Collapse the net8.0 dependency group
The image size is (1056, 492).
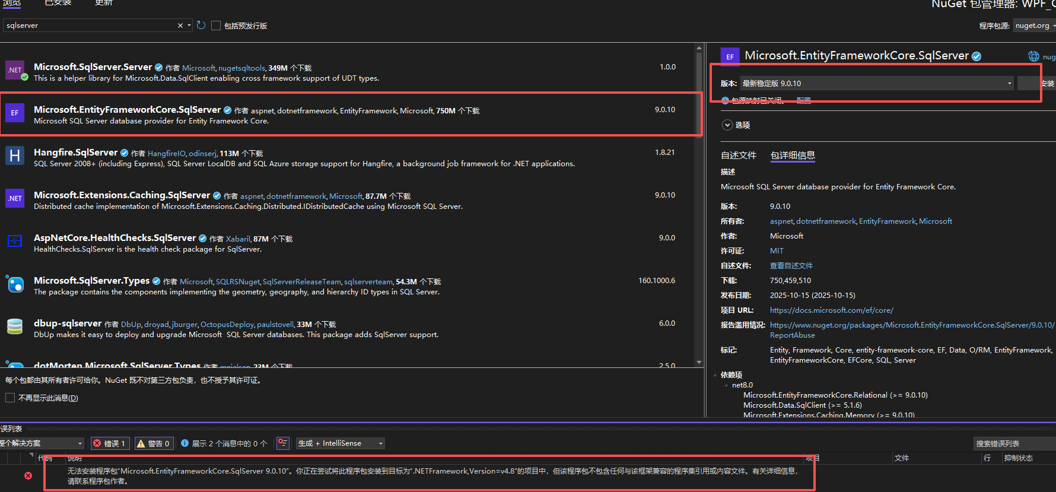coord(726,385)
